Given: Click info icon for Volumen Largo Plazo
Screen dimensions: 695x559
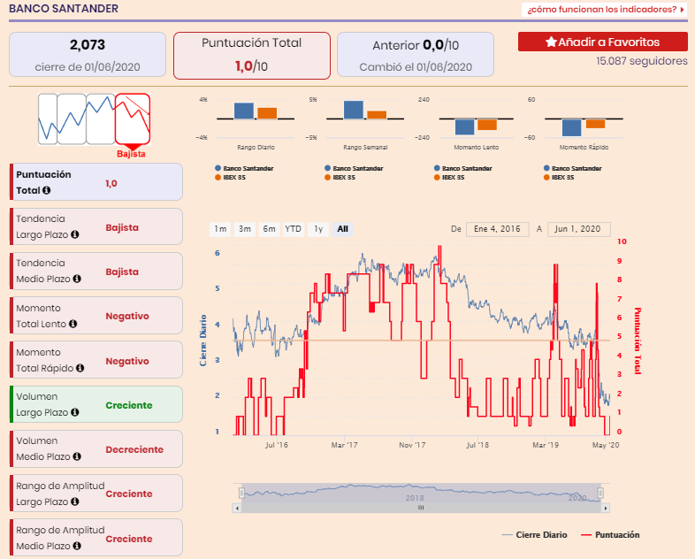Looking at the screenshot, I should tap(75, 412).
